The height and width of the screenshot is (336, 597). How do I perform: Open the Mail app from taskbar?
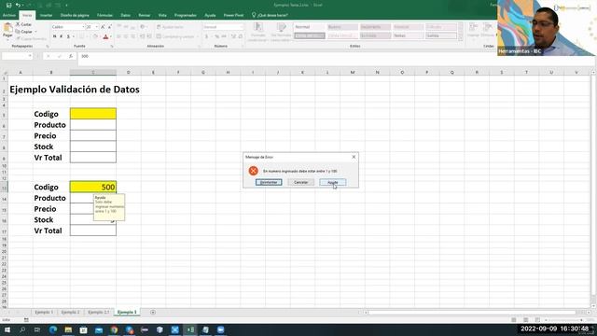click(99, 329)
